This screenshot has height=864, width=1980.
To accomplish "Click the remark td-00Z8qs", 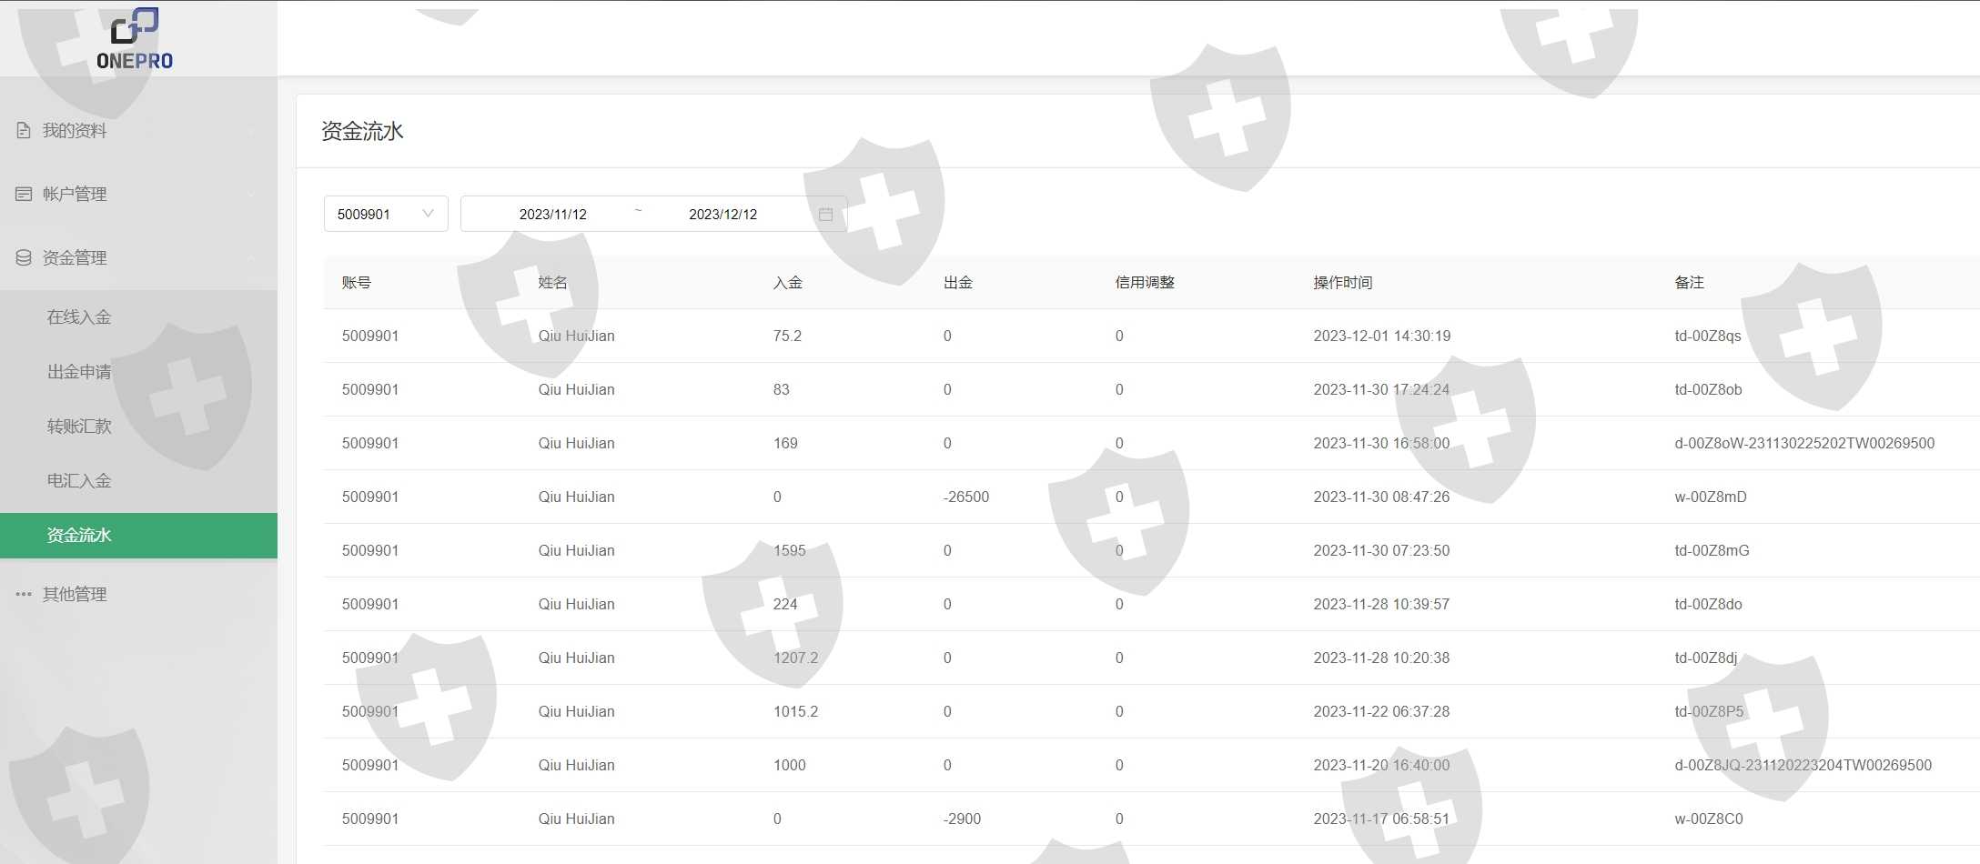I will tap(1708, 336).
